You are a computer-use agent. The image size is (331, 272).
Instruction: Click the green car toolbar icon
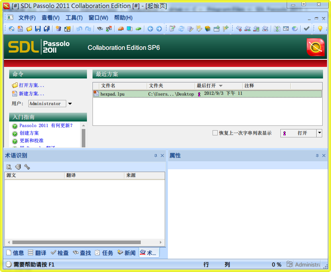click(138, 29)
